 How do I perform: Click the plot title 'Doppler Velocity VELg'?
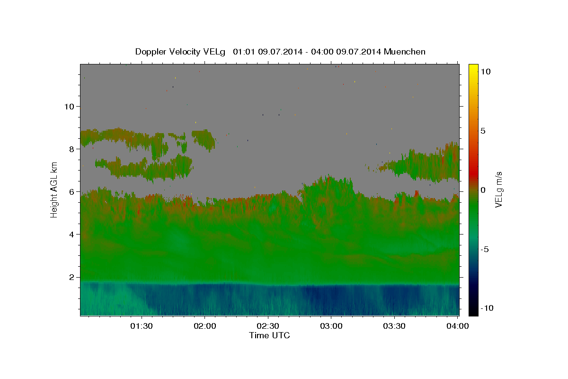tap(181, 52)
